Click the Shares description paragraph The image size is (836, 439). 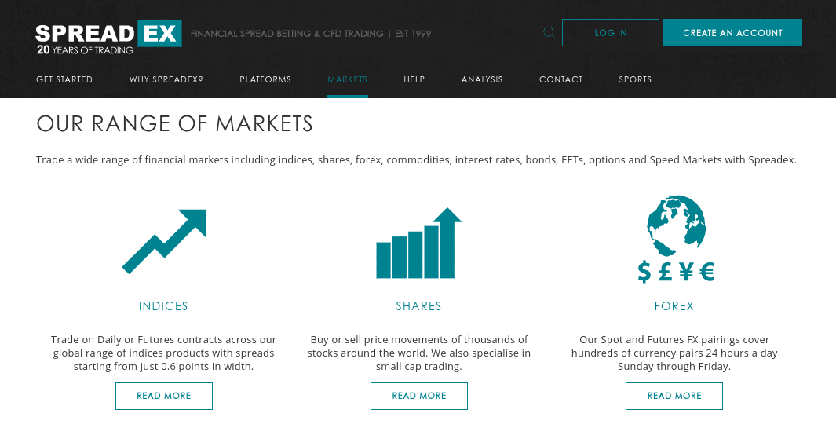point(419,353)
